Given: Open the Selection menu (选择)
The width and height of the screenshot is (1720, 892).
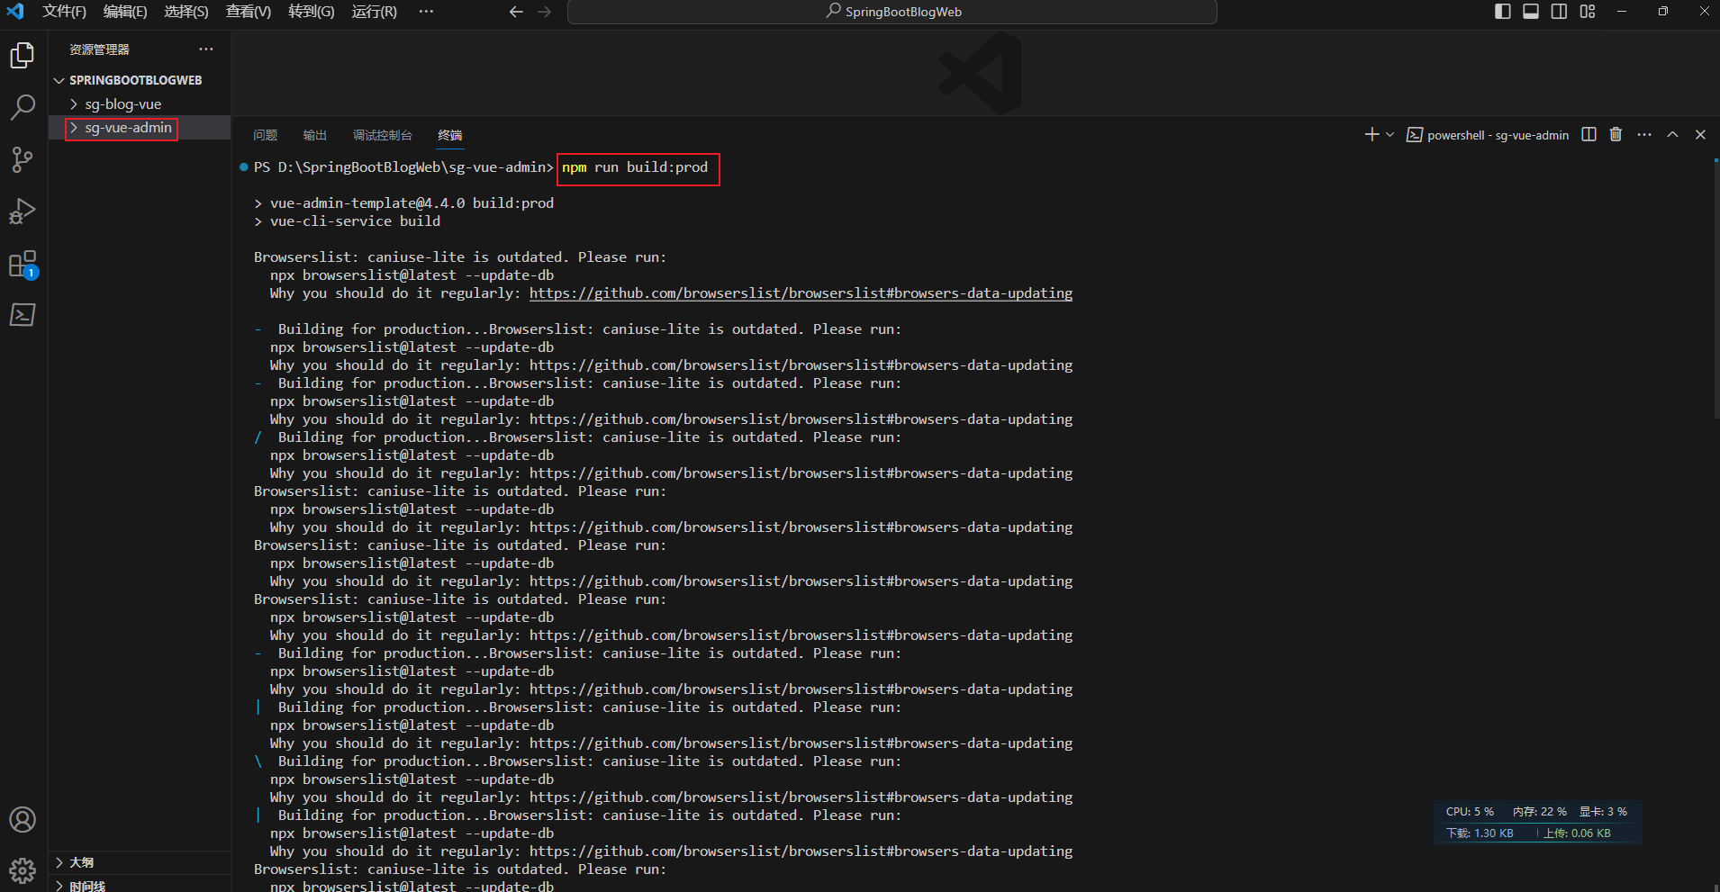Looking at the screenshot, I should point(186,12).
